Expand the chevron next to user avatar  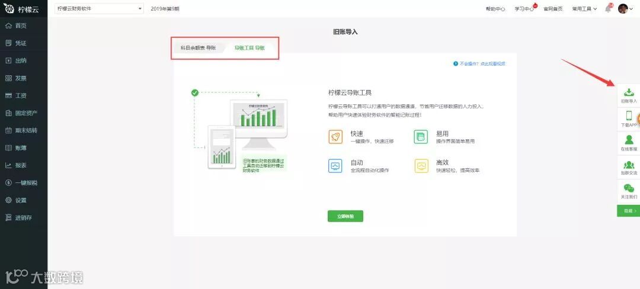click(x=632, y=9)
